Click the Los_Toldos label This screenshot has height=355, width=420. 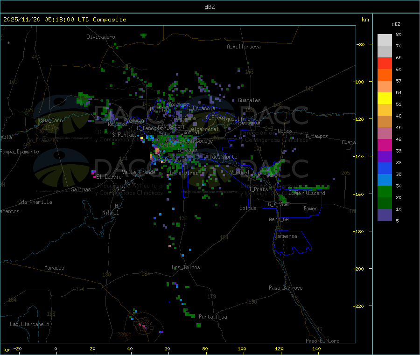click(186, 267)
